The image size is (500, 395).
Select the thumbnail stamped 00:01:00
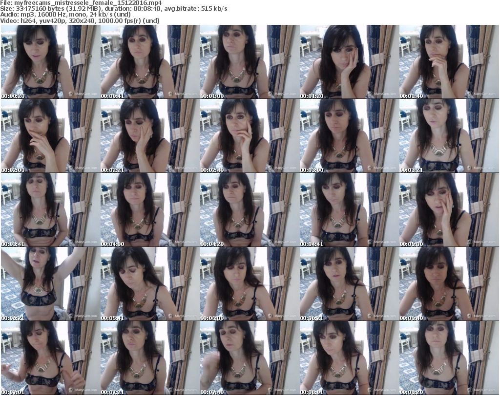[250, 61]
